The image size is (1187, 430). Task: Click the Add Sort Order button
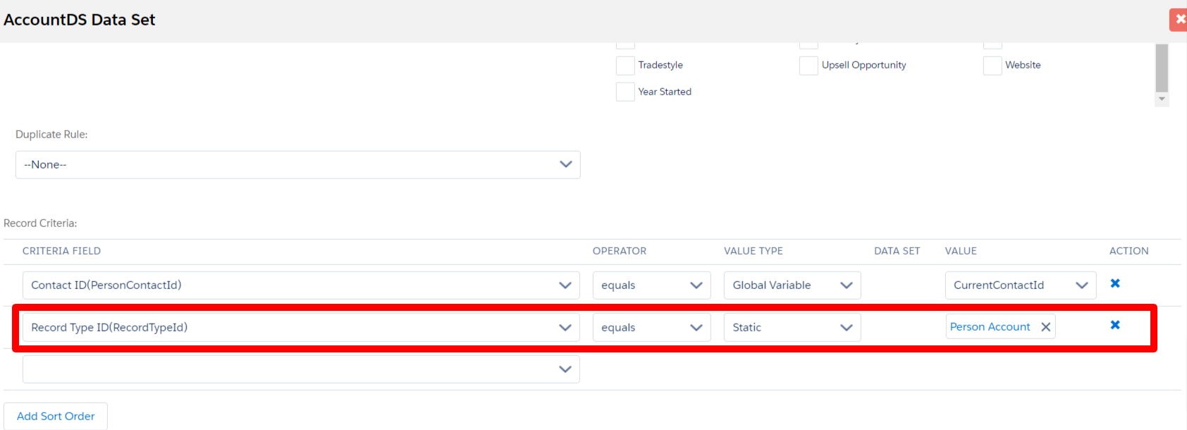(x=56, y=417)
